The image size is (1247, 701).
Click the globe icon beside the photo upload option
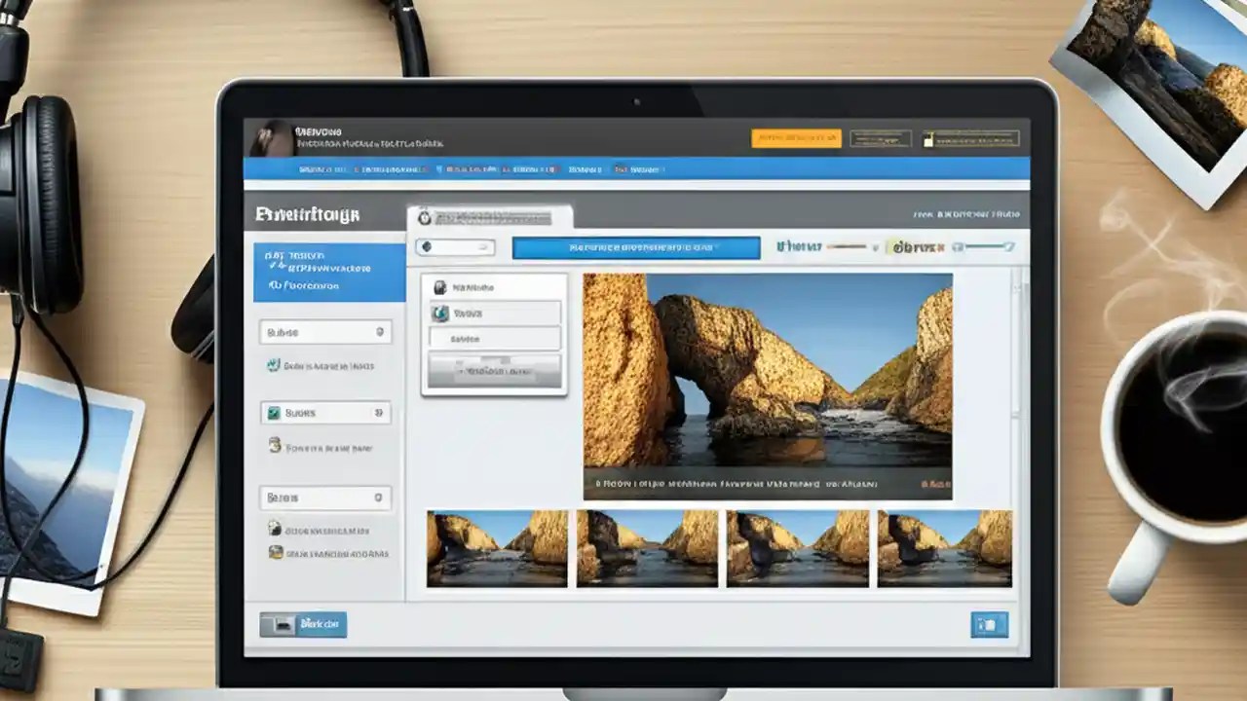click(x=276, y=365)
